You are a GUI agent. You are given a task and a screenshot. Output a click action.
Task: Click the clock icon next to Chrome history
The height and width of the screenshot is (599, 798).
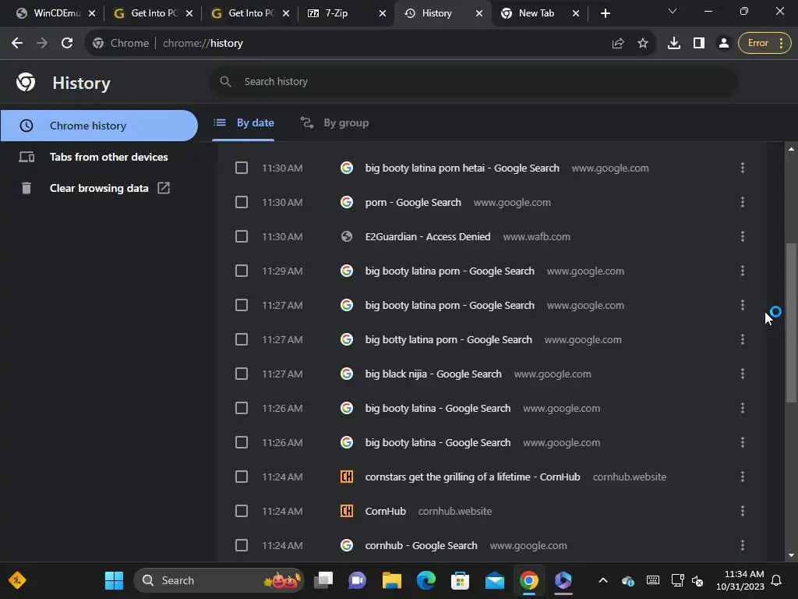(x=26, y=126)
